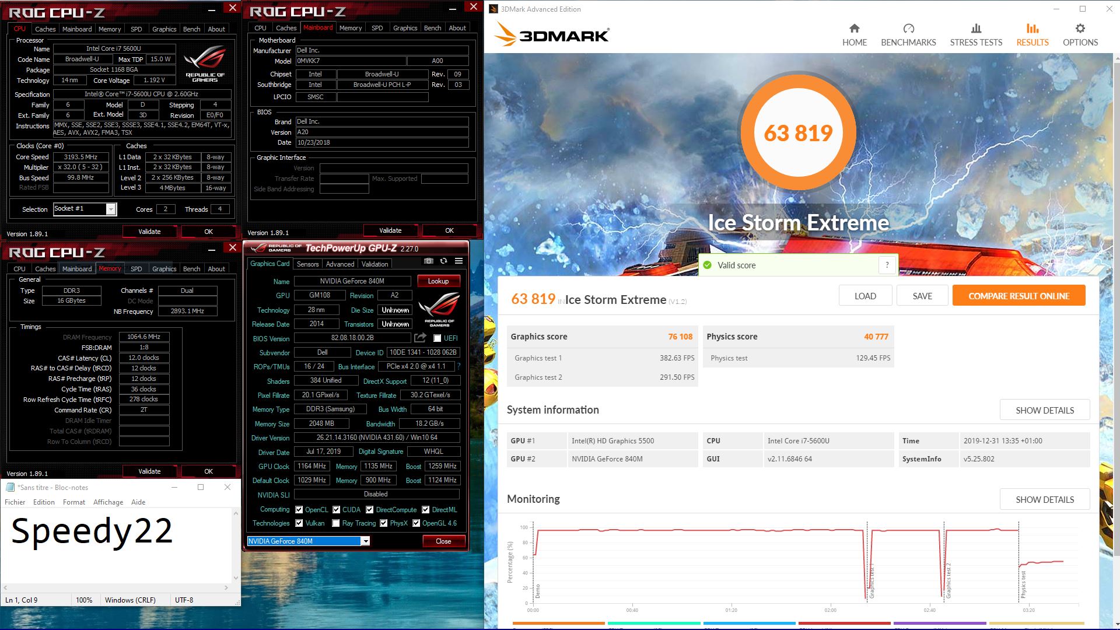
Task: Click the Bus Interface question mark
Action: [459, 366]
